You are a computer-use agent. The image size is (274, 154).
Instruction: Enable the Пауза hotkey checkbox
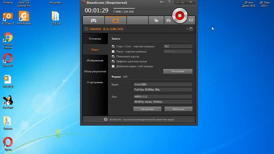tap(113, 51)
